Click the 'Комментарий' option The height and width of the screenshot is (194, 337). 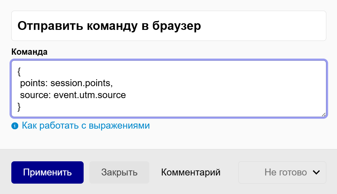pos(191,172)
